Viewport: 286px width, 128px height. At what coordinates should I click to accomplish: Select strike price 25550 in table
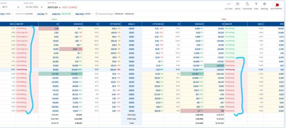click(131, 69)
